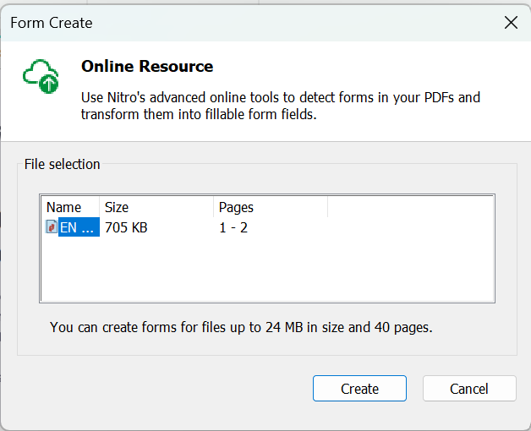Viewport: 531px width, 431px height.
Task: Click the Create button
Action: [x=359, y=389]
